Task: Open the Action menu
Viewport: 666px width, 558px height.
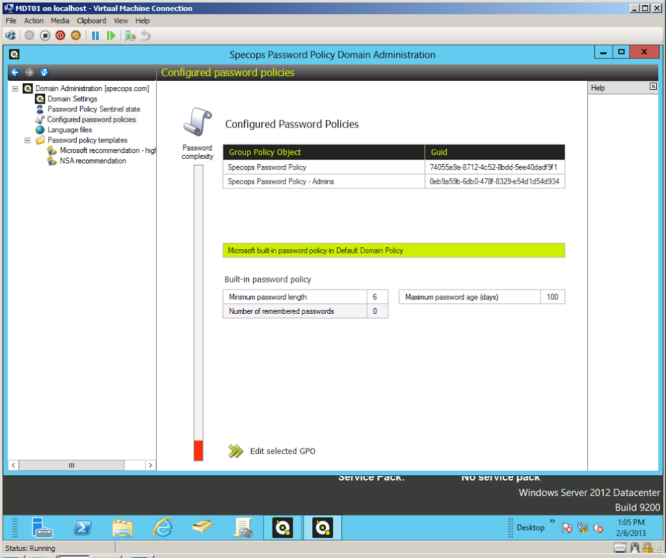Action: pyautogui.click(x=34, y=21)
